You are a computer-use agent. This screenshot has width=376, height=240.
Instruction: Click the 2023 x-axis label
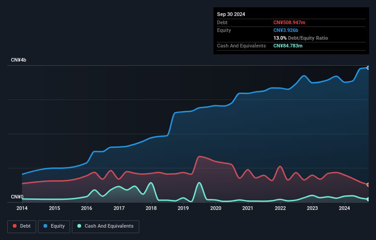tap(312, 208)
